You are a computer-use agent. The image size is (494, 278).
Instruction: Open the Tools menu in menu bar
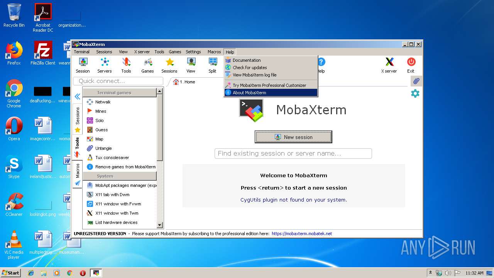point(159,52)
